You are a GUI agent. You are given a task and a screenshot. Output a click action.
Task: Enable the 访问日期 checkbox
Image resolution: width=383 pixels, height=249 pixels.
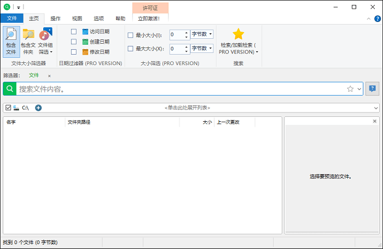click(74, 32)
